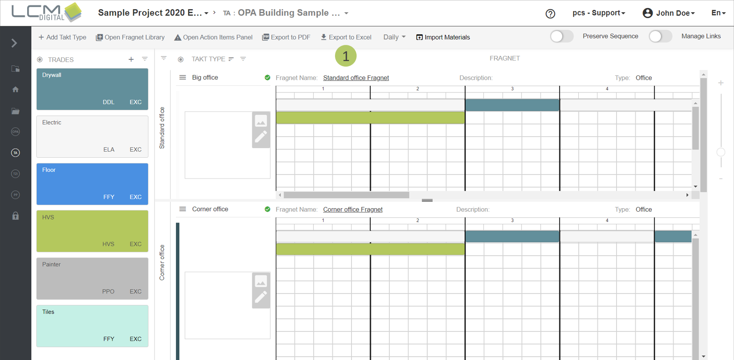
Task: Expand the left sidebar with chevron arrow
Action: (x=14, y=43)
